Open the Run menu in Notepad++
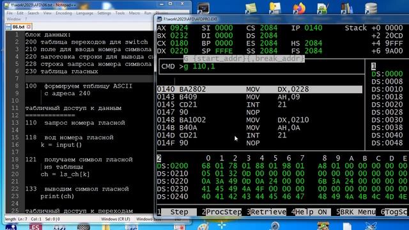The height and width of the screenshot is (230, 409). [148, 13]
